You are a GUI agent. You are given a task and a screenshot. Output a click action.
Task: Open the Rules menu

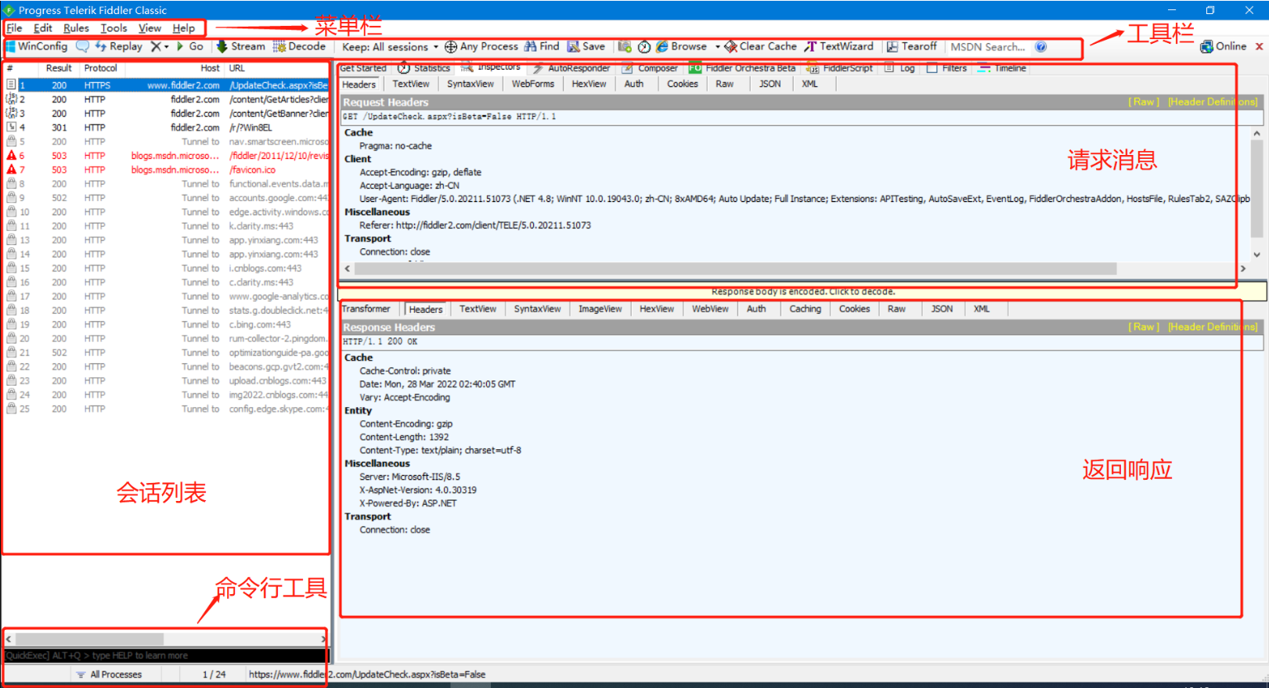(76, 28)
